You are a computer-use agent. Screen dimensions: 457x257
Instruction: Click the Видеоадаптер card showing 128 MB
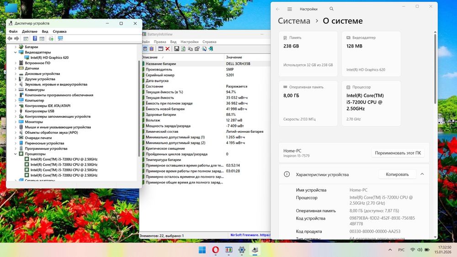coord(371,54)
